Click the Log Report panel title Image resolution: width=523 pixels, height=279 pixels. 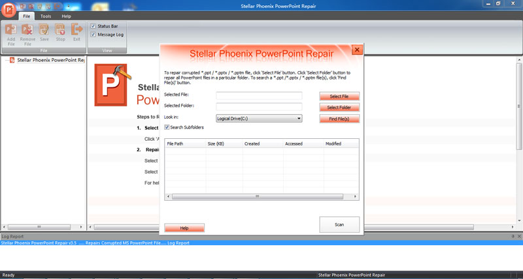coord(12,237)
